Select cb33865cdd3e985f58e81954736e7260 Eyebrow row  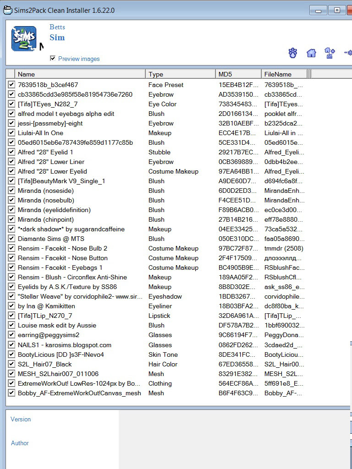[157, 94]
